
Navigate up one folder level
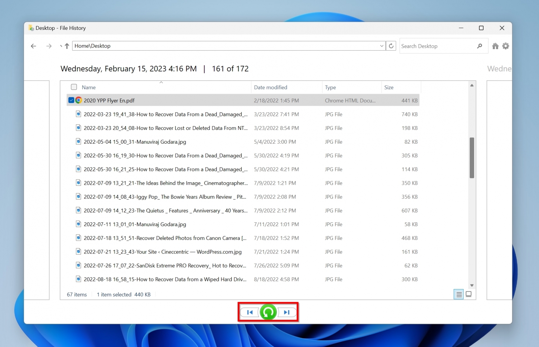pyautogui.click(x=66, y=46)
